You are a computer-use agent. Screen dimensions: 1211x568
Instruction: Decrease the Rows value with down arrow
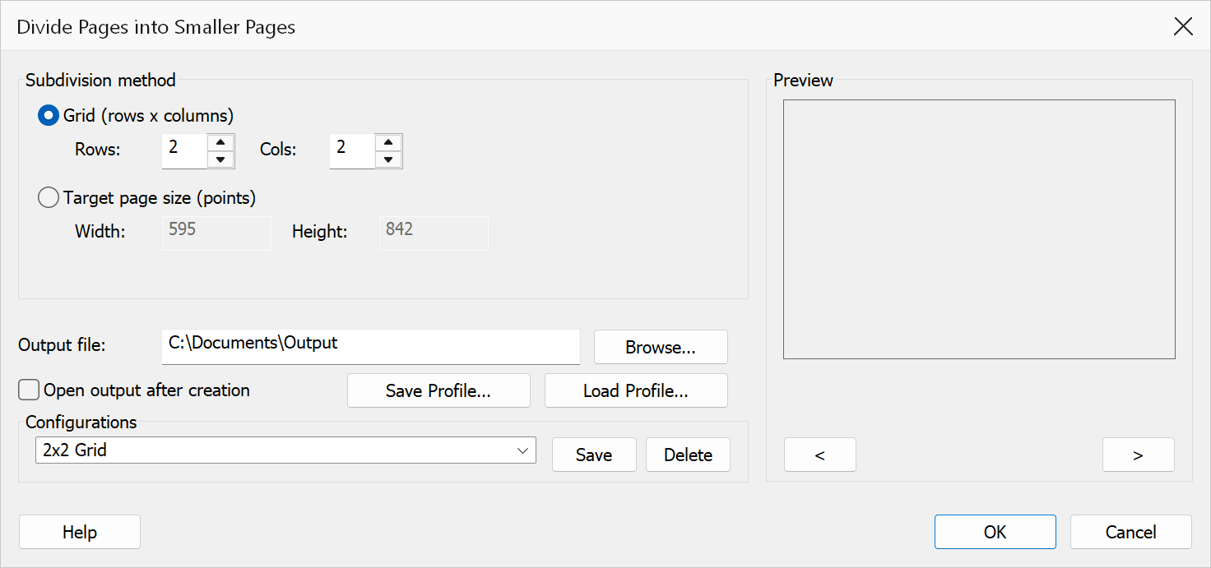point(220,159)
